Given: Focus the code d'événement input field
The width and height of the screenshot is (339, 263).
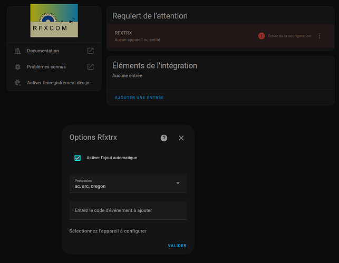Looking at the screenshot, I should click(x=128, y=210).
